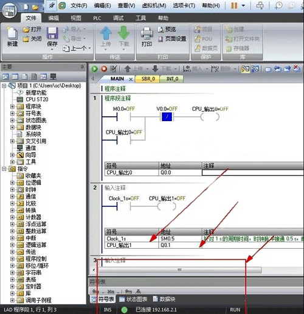Click the 删除 delete icon in editor toolbar
This screenshot has height=314, width=304.
click(x=215, y=69)
